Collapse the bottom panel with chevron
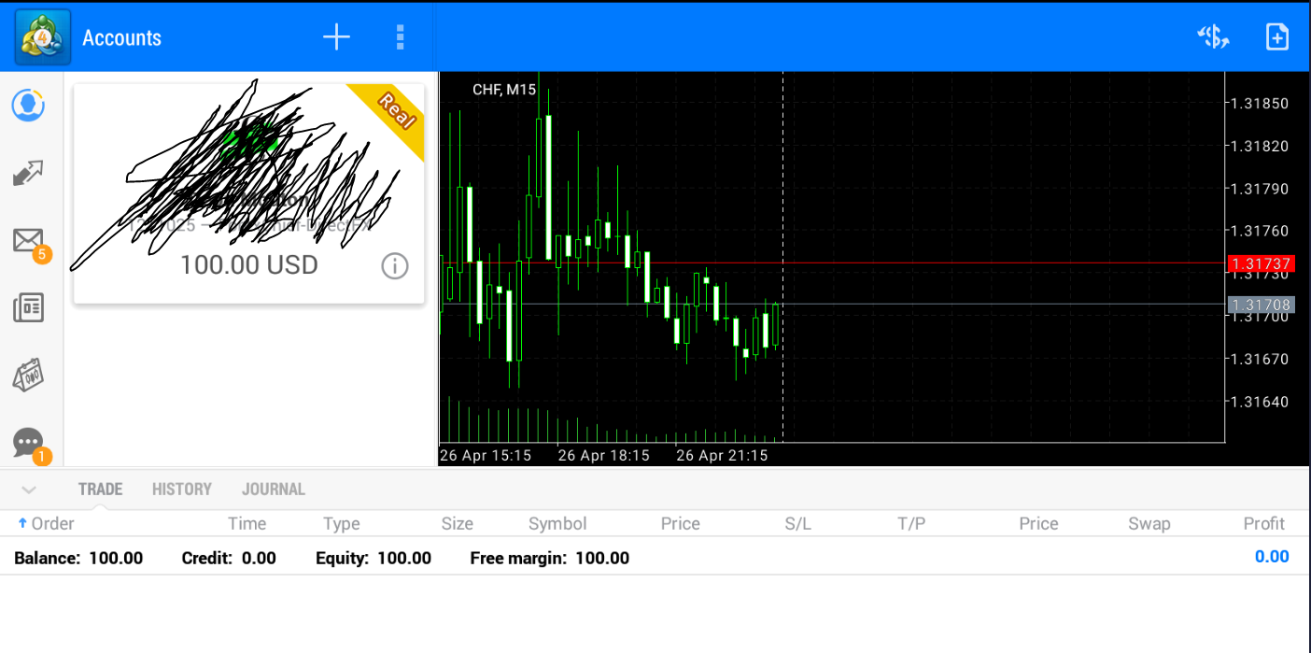The image size is (1311, 653). pyautogui.click(x=28, y=490)
